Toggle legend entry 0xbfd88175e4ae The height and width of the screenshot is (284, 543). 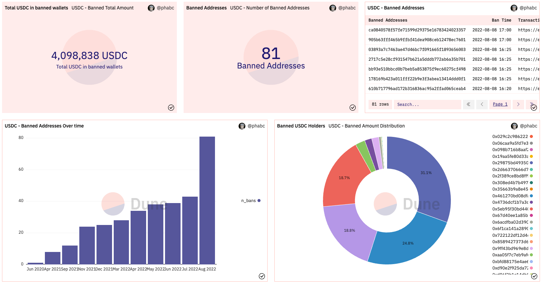pyautogui.click(x=512, y=262)
